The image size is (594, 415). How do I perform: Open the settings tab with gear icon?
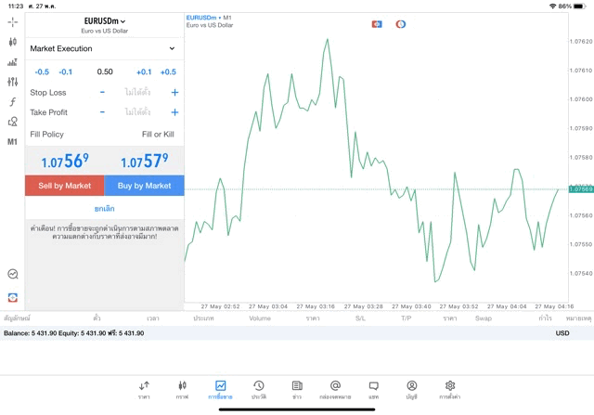coord(450,390)
